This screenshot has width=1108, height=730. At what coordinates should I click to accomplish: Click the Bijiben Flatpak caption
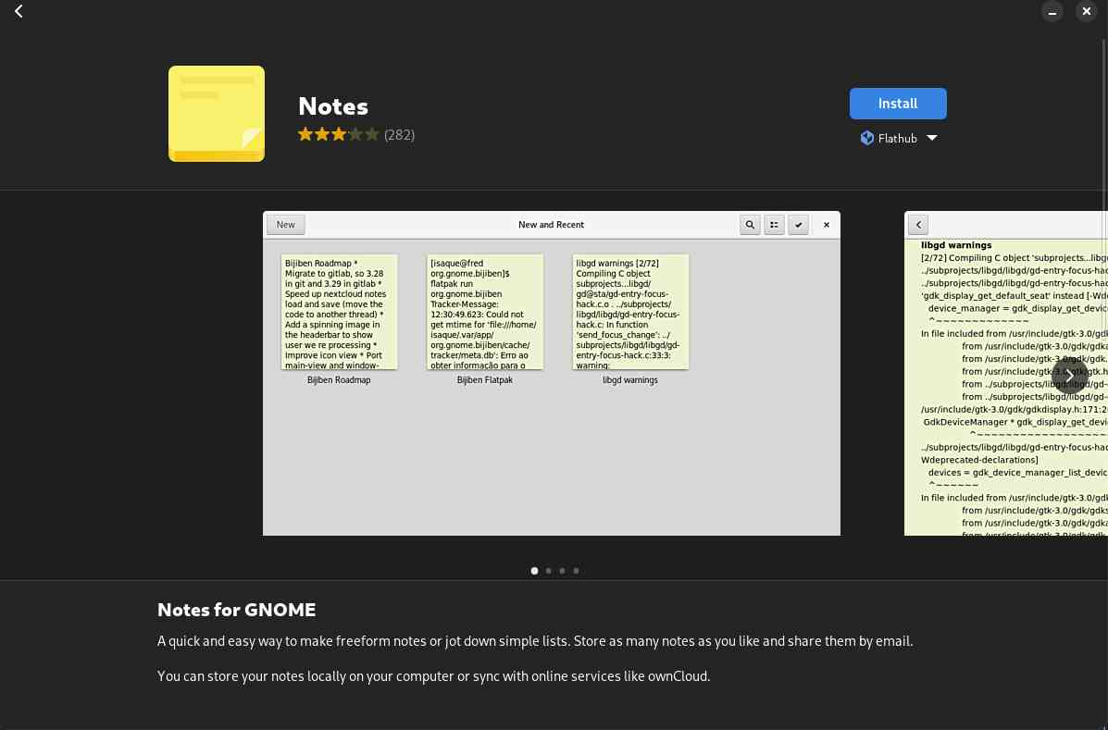[x=485, y=380]
